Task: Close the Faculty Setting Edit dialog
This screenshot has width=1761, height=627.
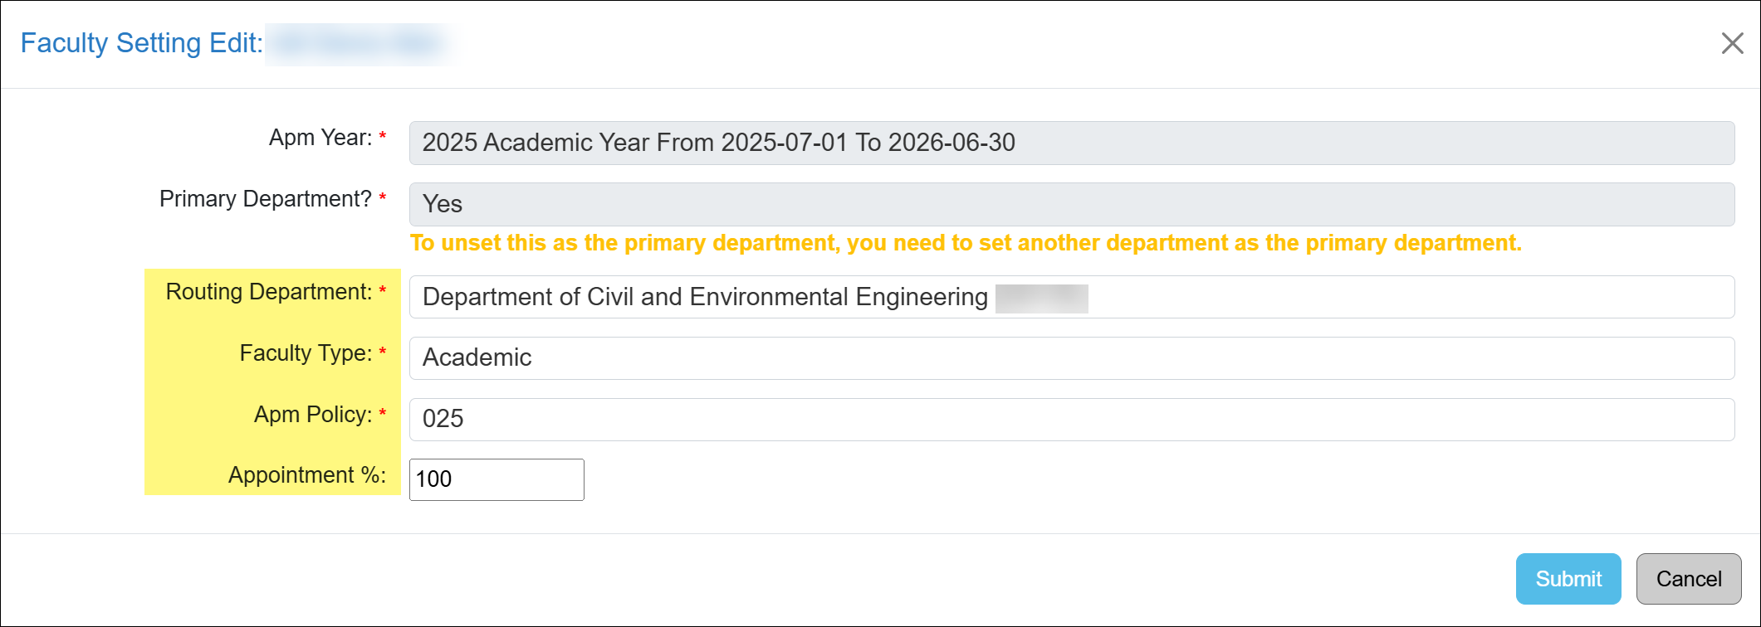Action: click(1731, 44)
